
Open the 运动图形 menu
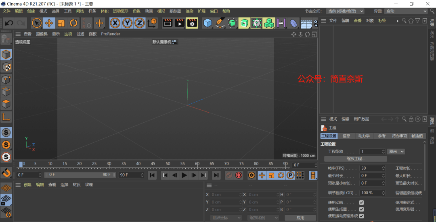pyautogui.click(x=120, y=11)
